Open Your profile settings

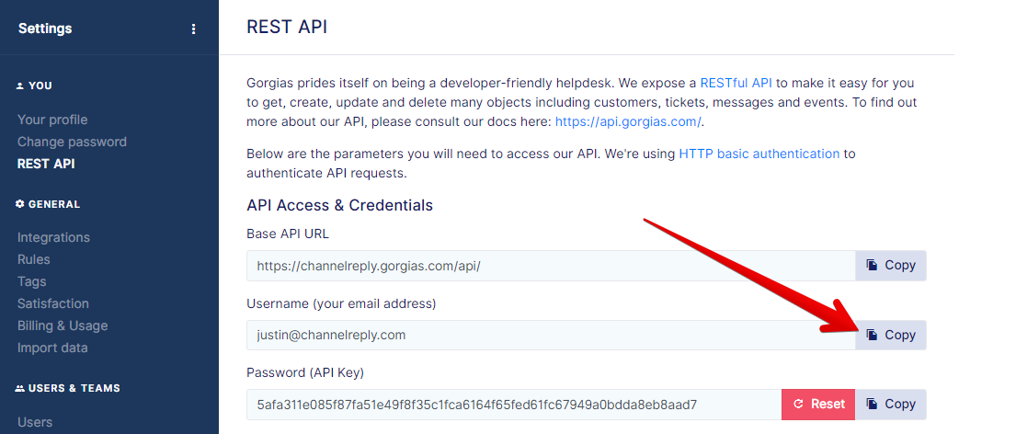click(52, 120)
